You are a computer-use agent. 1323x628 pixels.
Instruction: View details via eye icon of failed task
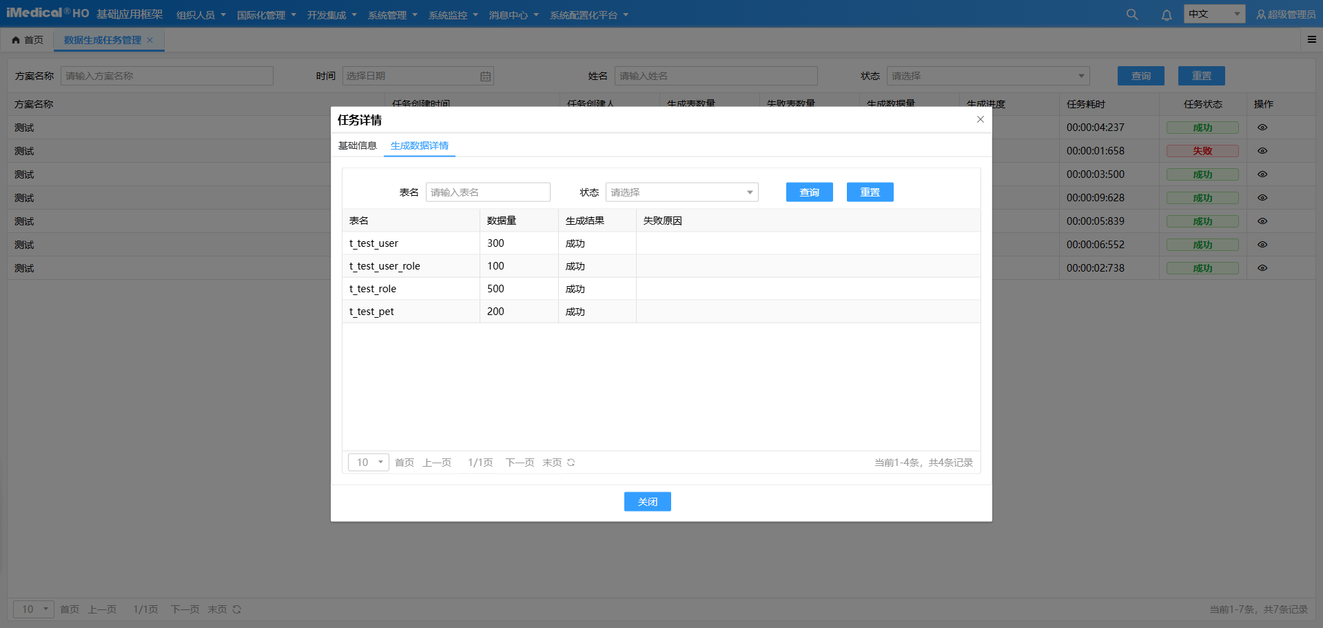click(x=1262, y=151)
